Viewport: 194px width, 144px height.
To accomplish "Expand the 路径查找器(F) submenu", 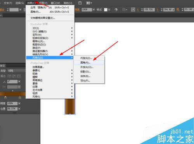I will click(50, 51).
